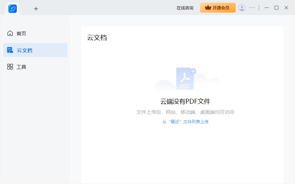Click 开通会员 membership button

[218, 8]
